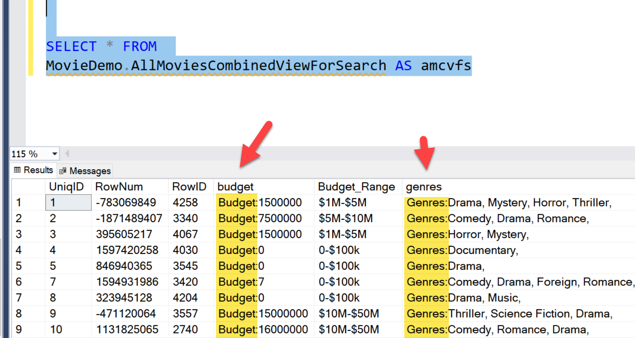Select cell Budget:7500000
The width and height of the screenshot is (635, 338).
click(x=264, y=218)
